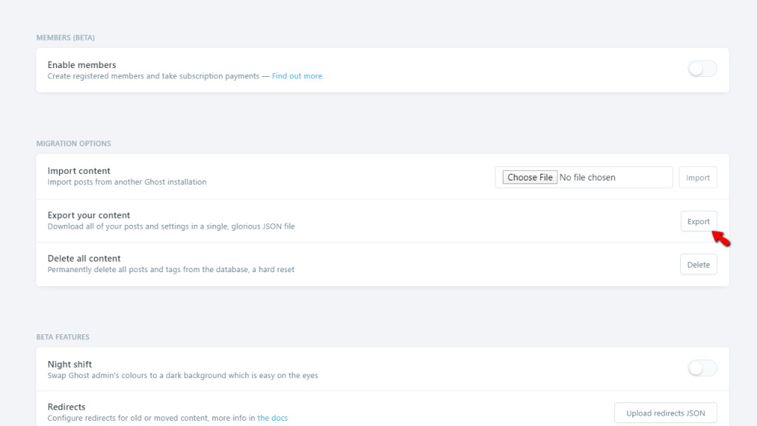Select the 'Export your content' row title

click(89, 215)
